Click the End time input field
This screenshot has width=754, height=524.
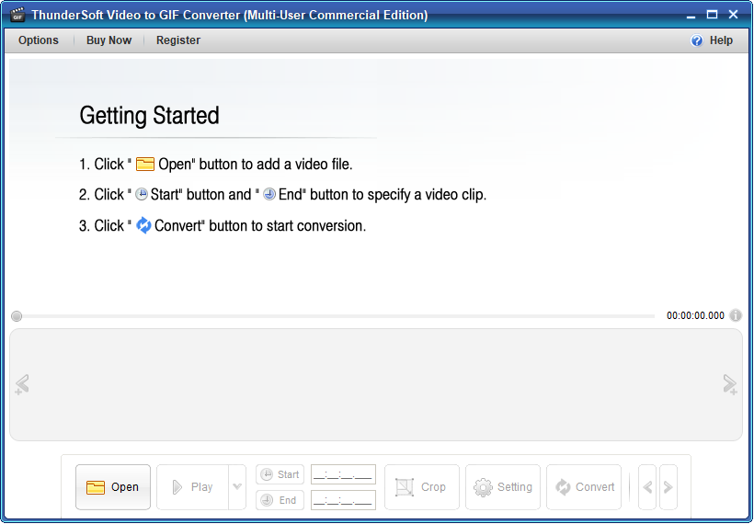point(343,500)
